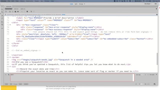Open the Bookmarks menu in menu bar
Image resolution: width=160 pixels, height=90 pixels.
[29, 1]
